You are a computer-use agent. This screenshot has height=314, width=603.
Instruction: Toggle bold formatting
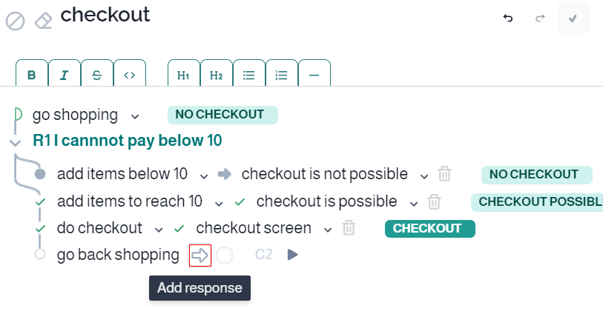(x=32, y=74)
